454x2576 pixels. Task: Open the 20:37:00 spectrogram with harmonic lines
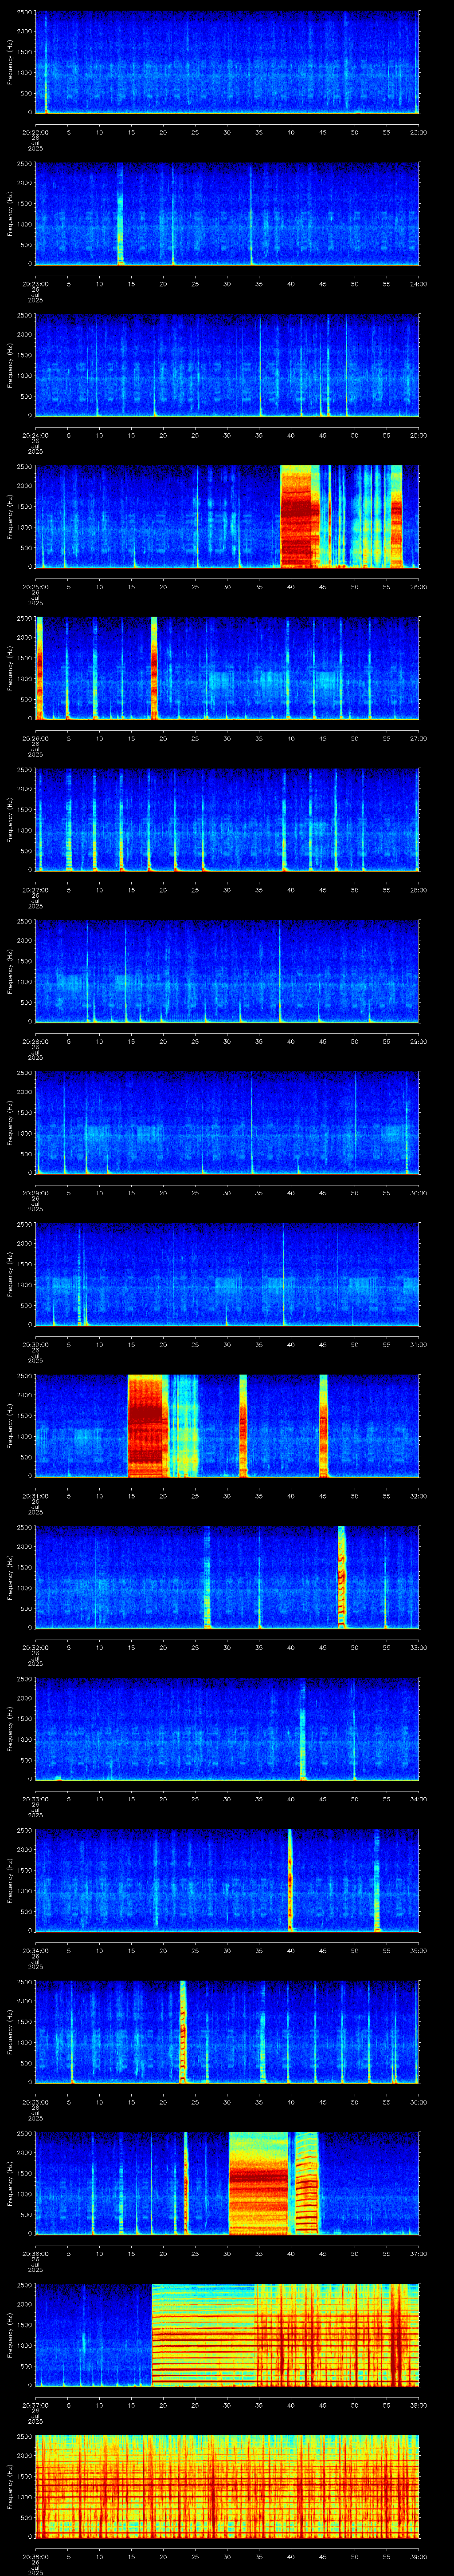pyautogui.click(x=227, y=2334)
